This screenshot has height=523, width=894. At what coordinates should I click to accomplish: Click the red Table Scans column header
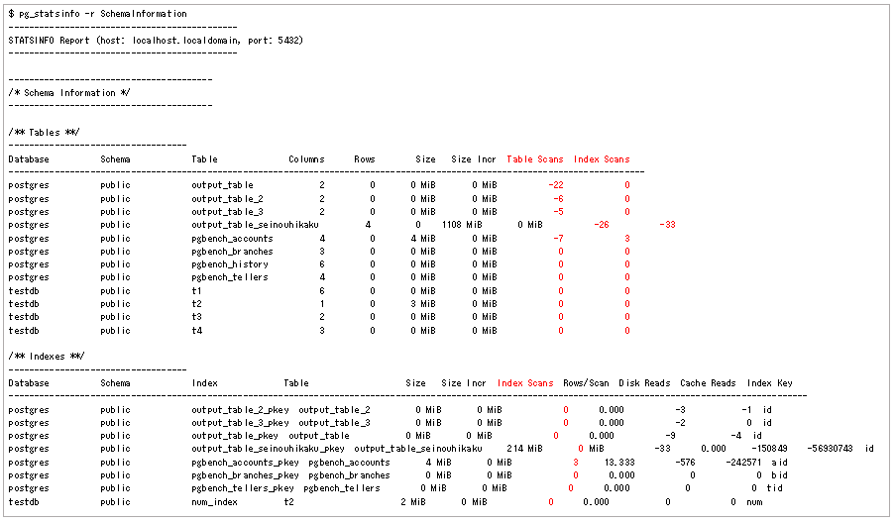point(534,159)
